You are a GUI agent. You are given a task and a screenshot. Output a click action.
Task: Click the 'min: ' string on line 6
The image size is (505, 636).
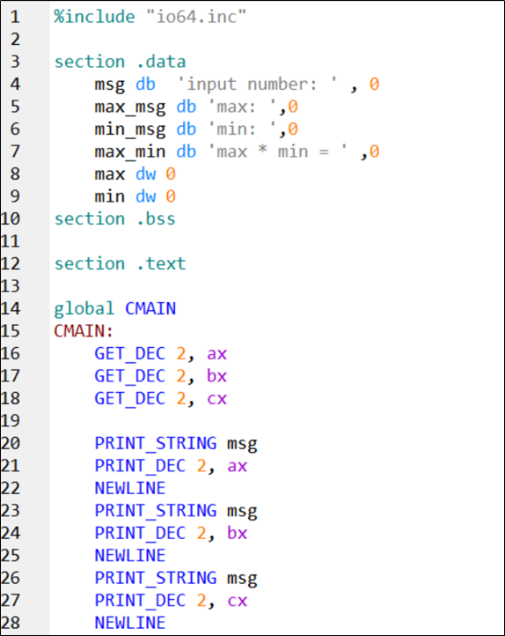[242, 129]
